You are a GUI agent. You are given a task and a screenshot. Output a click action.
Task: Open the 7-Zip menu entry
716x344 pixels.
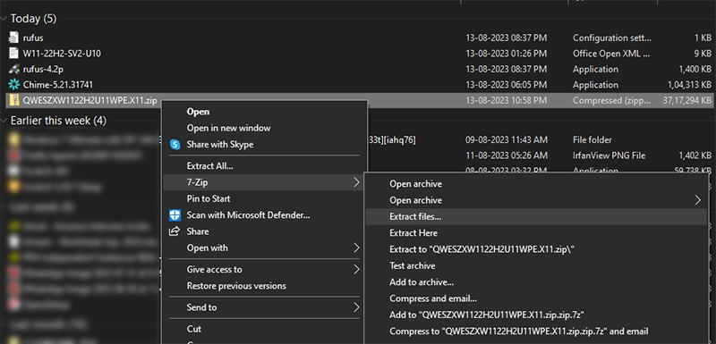click(x=197, y=182)
